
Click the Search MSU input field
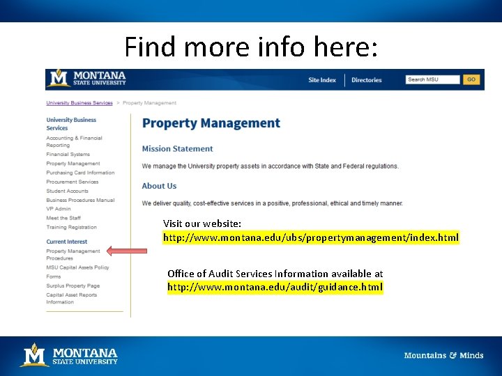pos(432,79)
